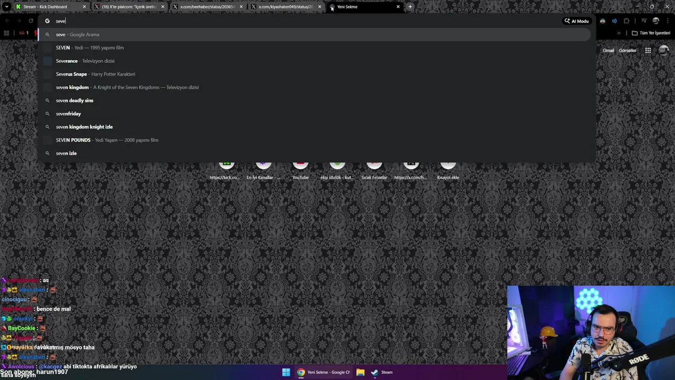Select 'Severance - Televizyon dizisi' suggestion
This screenshot has height=380, width=675.
pyautogui.click(x=314, y=61)
